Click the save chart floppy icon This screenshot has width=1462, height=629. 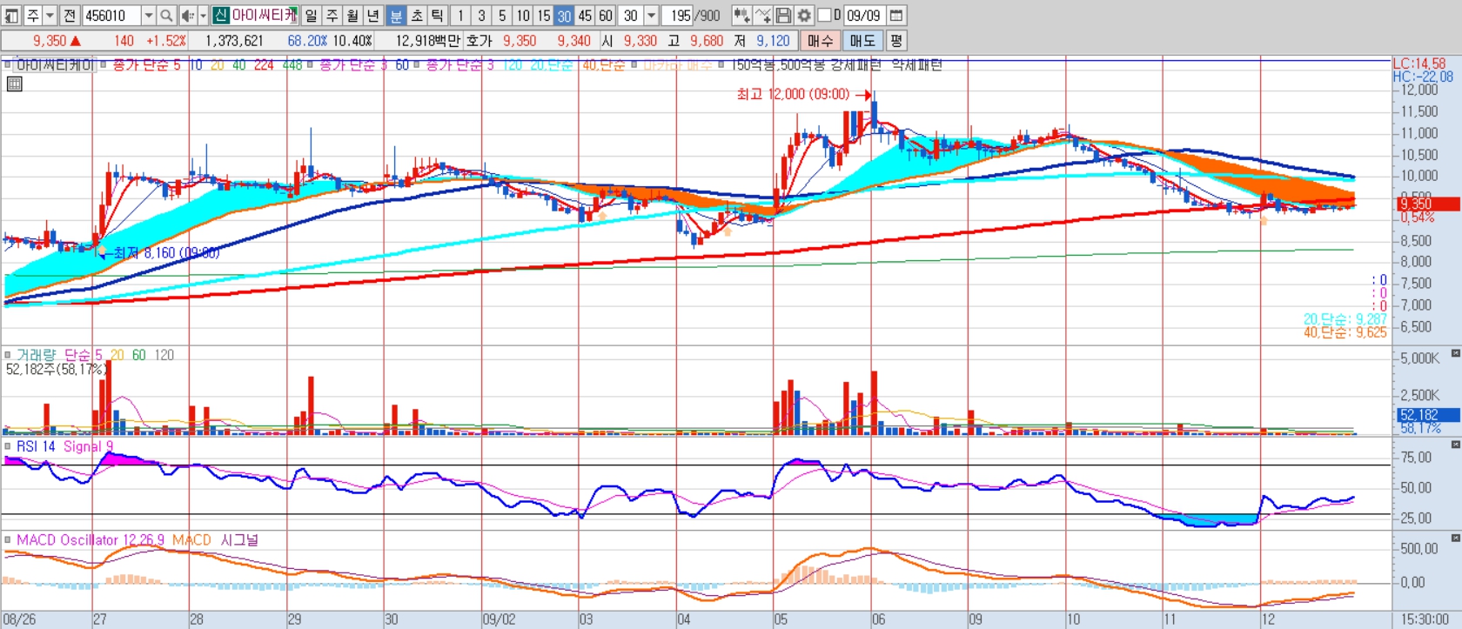[x=782, y=16]
